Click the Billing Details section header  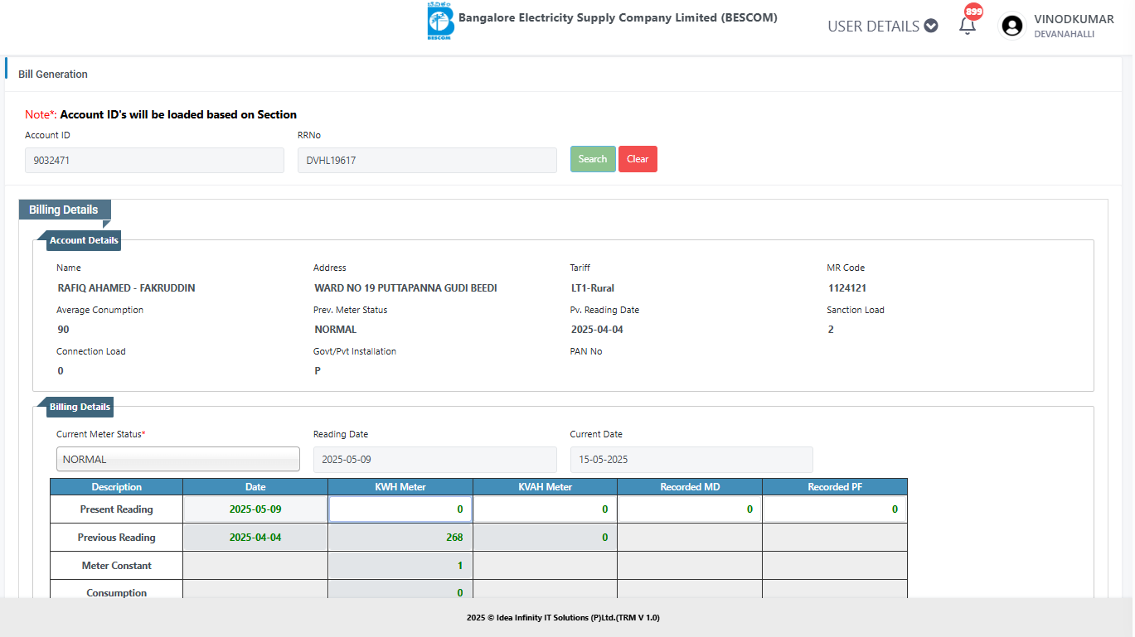[64, 210]
